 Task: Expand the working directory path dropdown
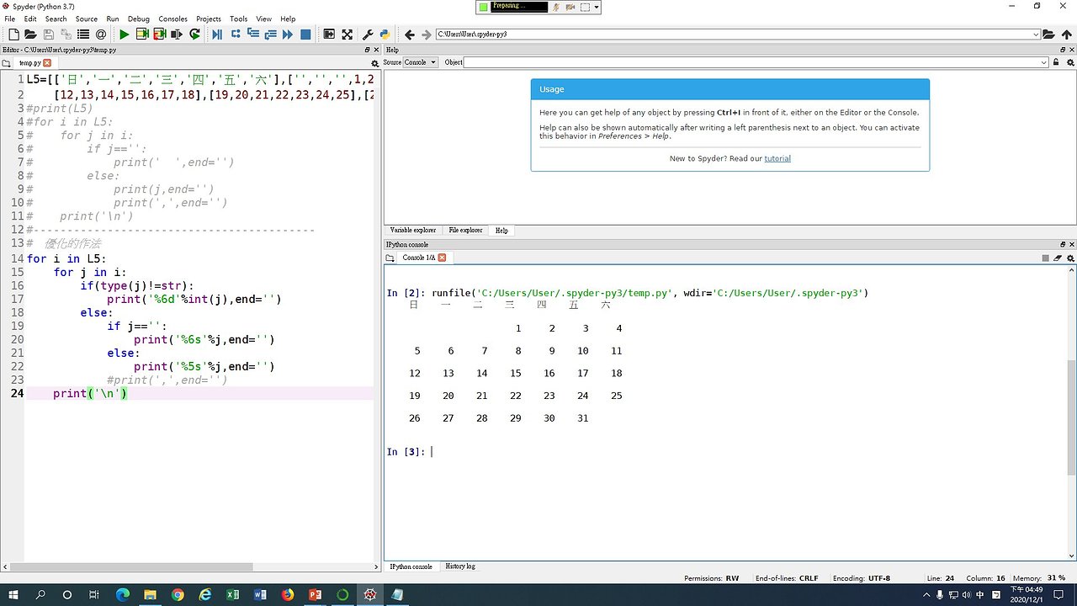point(1036,35)
